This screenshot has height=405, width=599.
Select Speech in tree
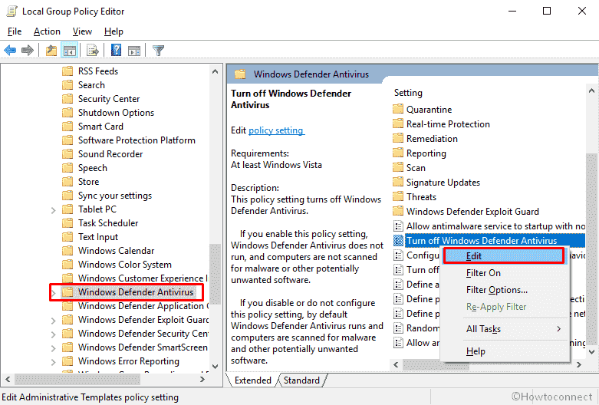[x=93, y=168]
